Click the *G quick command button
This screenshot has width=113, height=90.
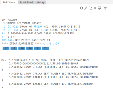(14, 48)
